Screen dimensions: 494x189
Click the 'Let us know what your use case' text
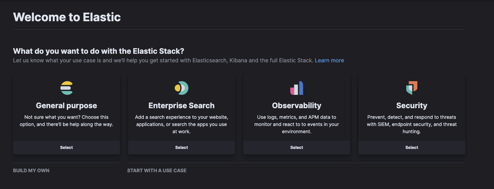click(163, 60)
